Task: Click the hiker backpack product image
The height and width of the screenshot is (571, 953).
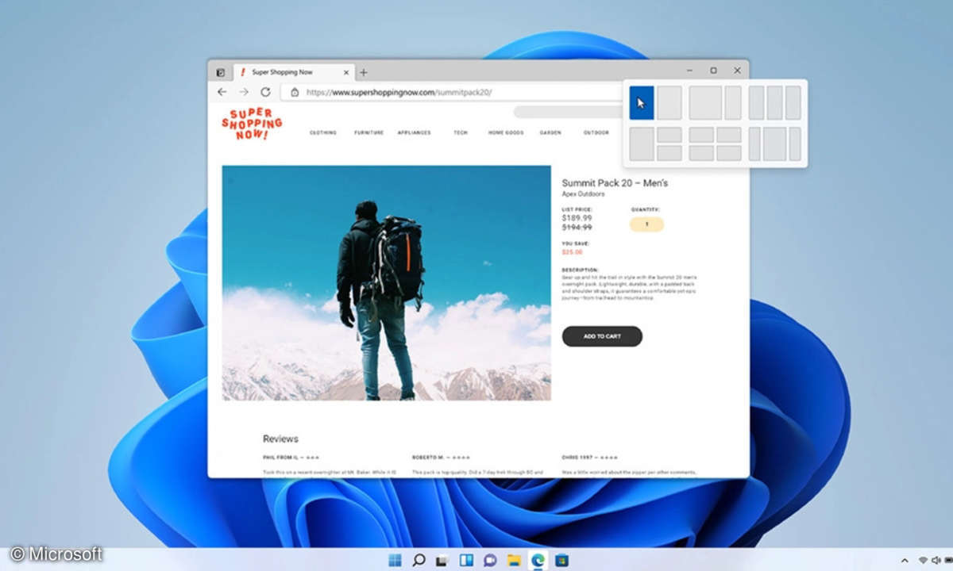Action: click(x=386, y=283)
